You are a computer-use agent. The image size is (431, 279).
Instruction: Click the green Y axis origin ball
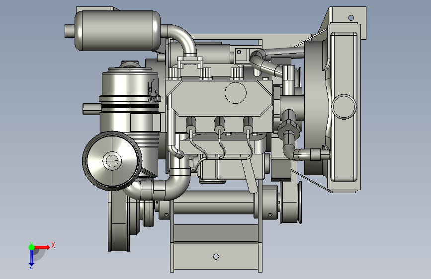pos(31,247)
